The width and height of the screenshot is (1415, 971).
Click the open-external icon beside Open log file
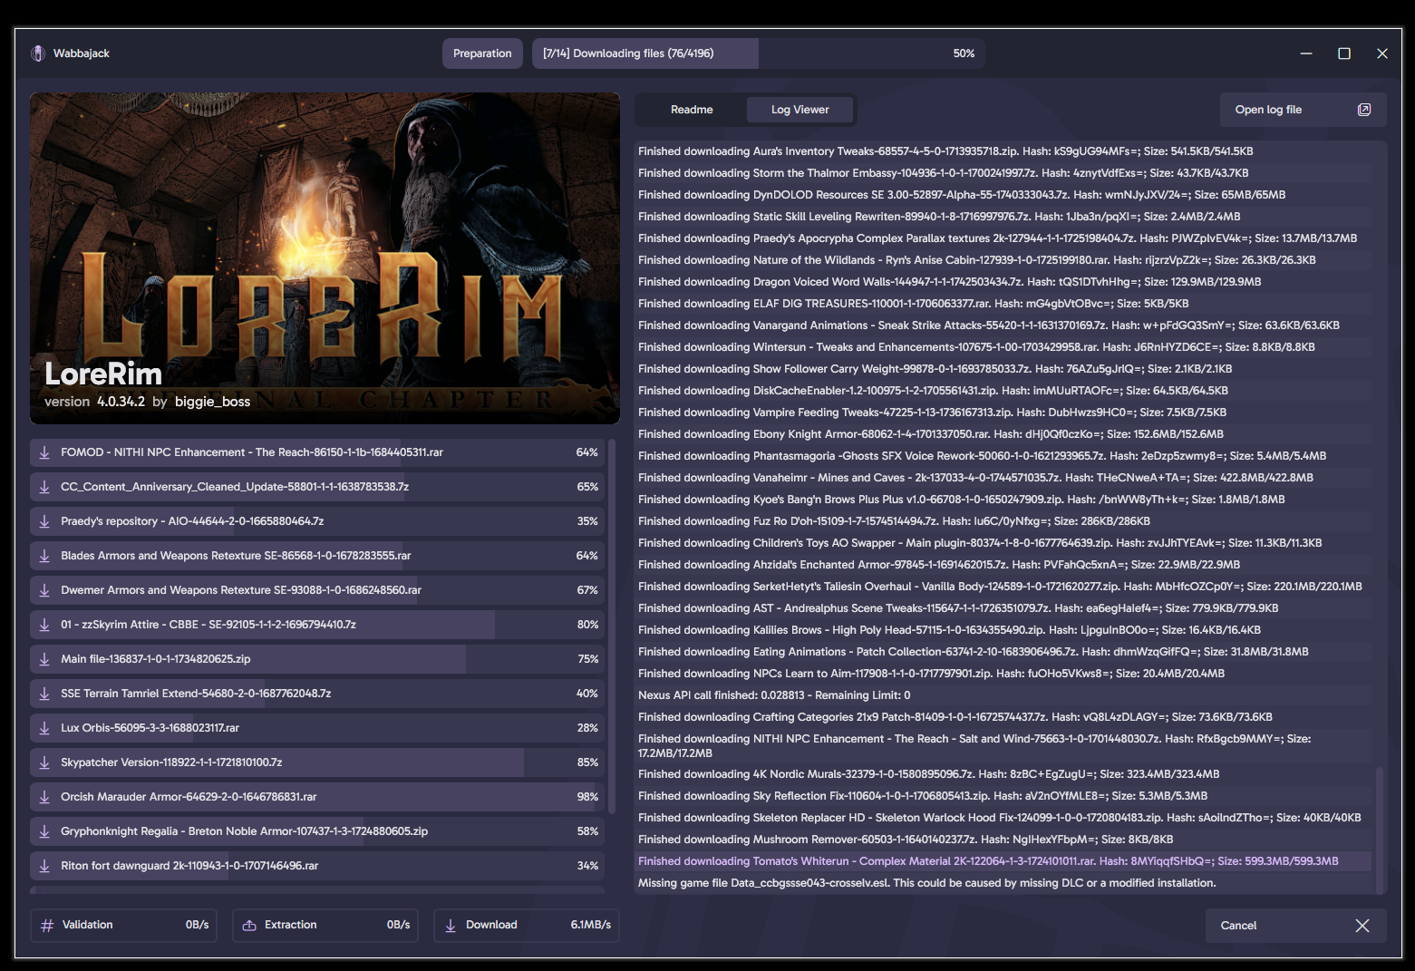pyautogui.click(x=1363, y=110)
